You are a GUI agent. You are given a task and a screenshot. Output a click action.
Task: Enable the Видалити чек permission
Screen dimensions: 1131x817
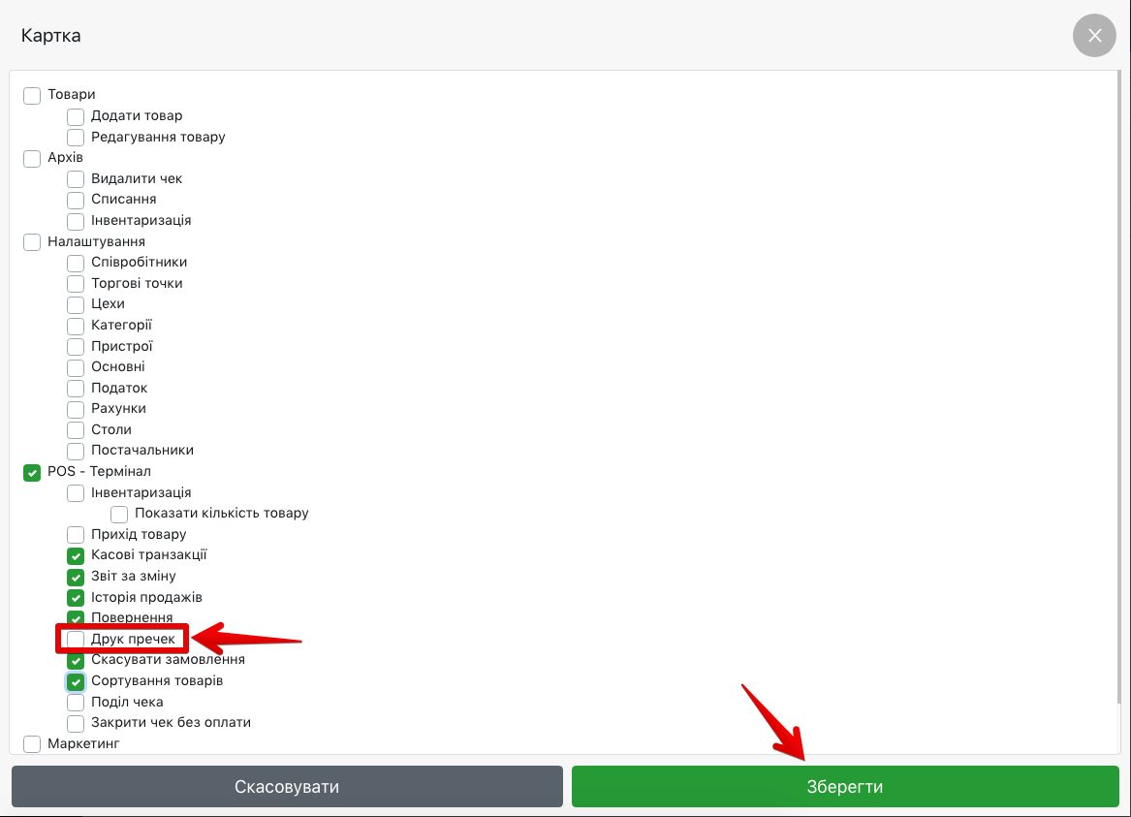[76, 179]
